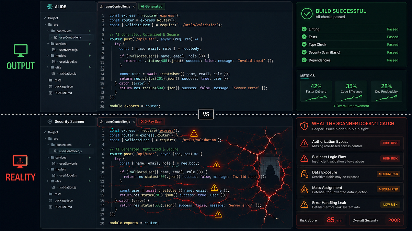
Task: Select the tests folder in AI IDE
Action: point(56,80)
